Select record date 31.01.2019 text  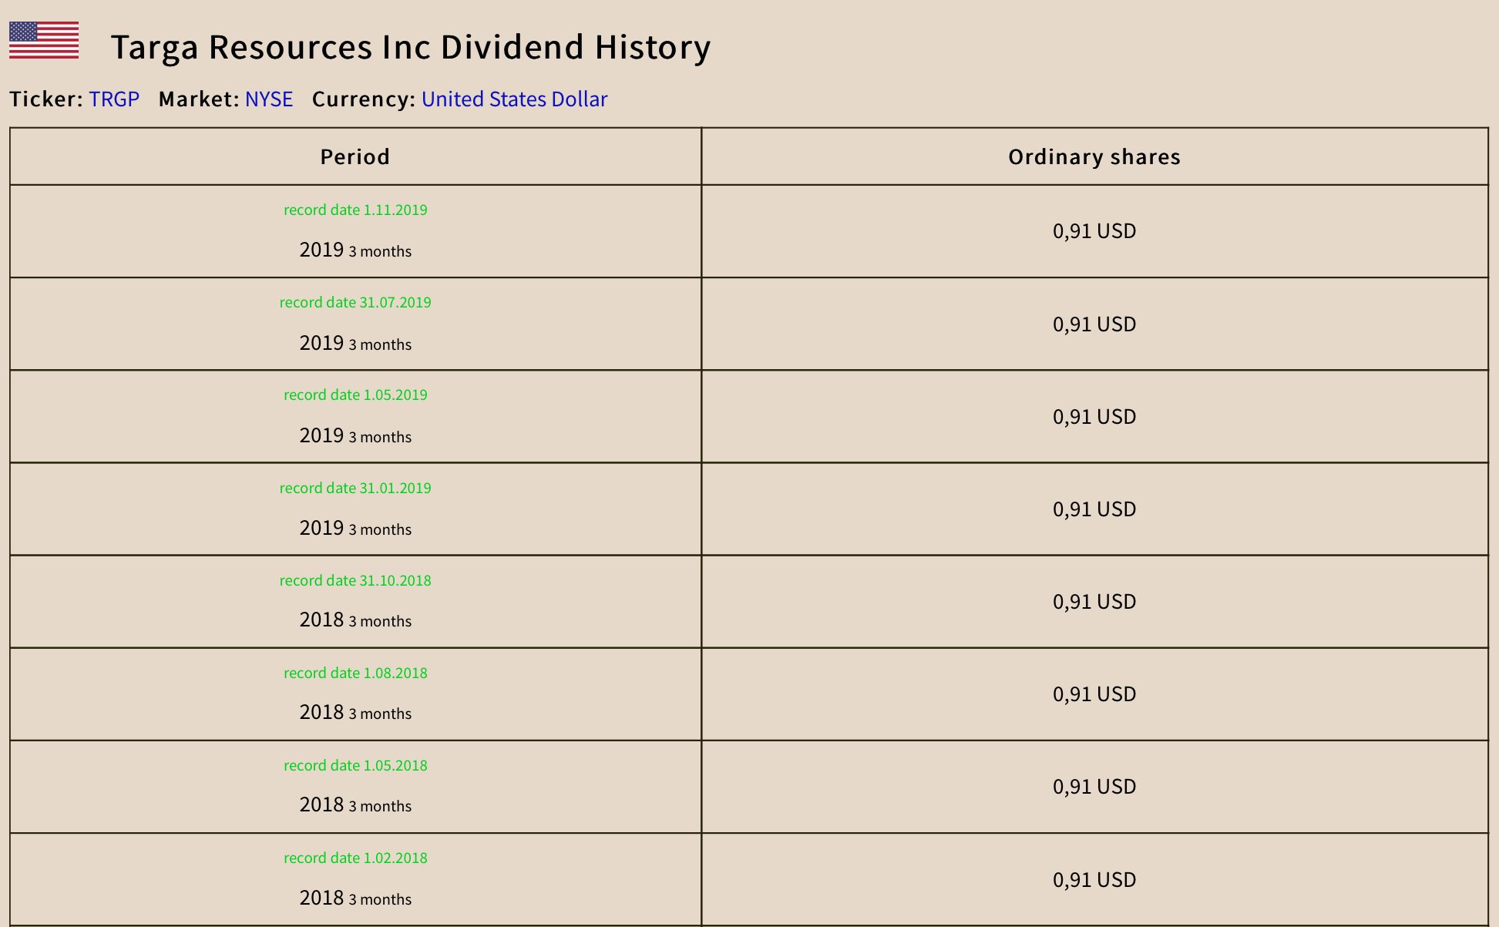[355, 489]
